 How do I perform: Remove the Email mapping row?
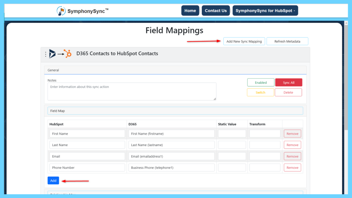pos(292,156)
